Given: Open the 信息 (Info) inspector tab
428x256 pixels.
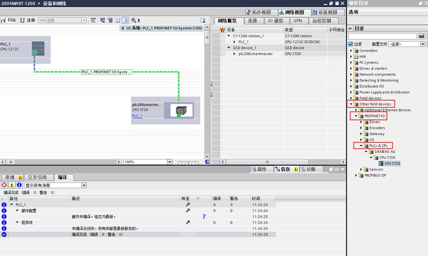Looking at the screenshot, I should point(286,169).
